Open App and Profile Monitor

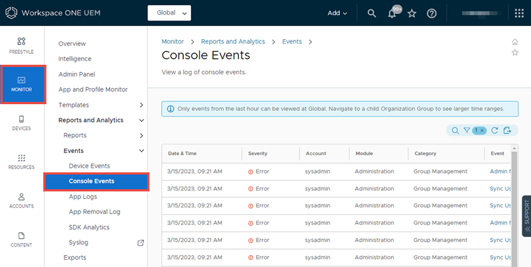click(x=93, y=89)
